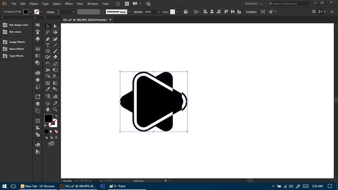Open the flat design color folder

(x=16, y=25)
